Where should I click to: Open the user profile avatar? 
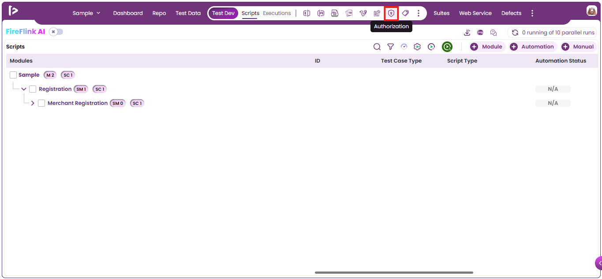(x=591, y=11)
